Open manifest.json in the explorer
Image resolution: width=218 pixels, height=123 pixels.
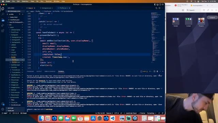[15, 20]
